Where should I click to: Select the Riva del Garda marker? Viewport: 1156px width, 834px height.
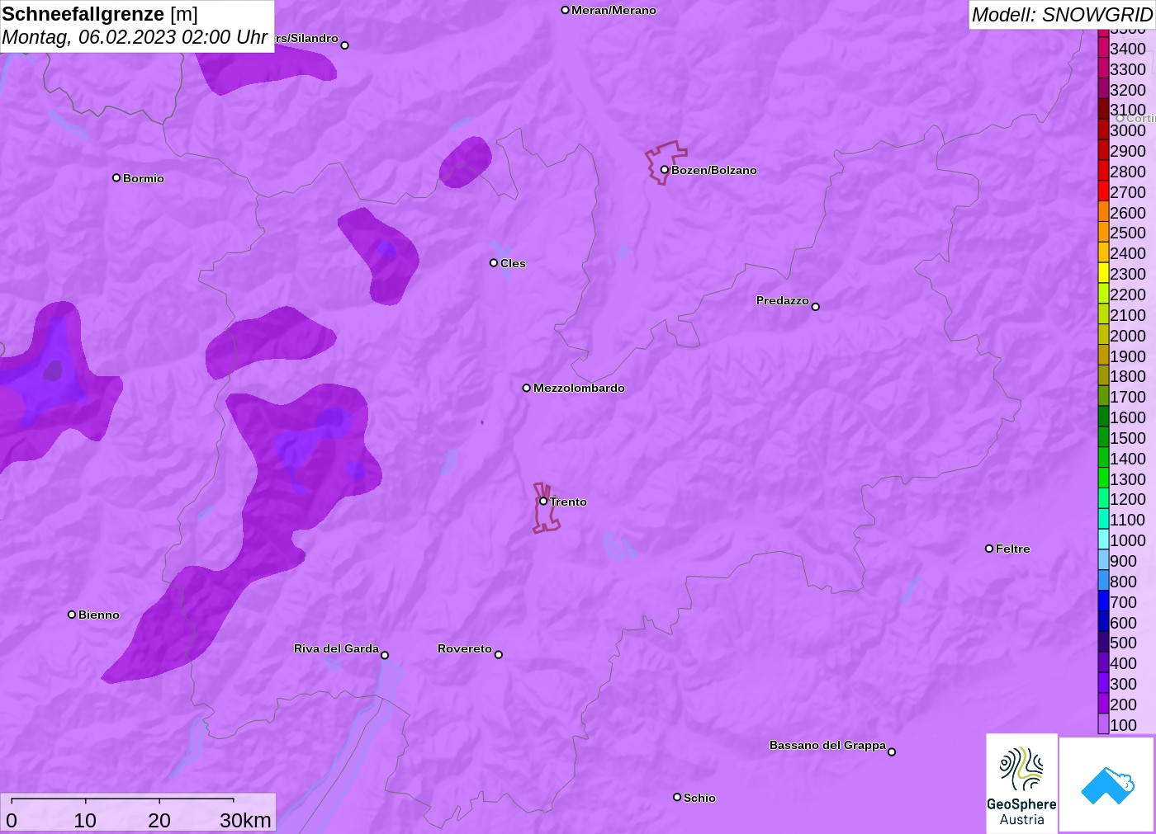click(x=384, y=655)
